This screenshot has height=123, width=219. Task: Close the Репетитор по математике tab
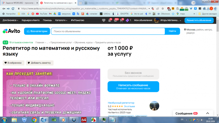click(x=76, y=3)
